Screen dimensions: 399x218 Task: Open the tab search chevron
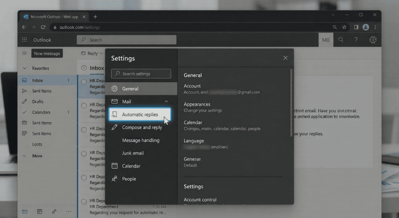click(333, 15)
